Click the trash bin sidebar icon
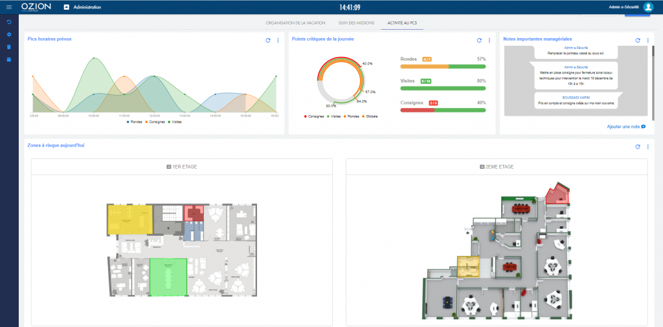 click(9, 47)
